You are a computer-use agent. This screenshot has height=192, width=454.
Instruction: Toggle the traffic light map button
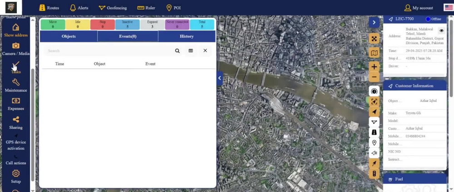coord(374,174)
